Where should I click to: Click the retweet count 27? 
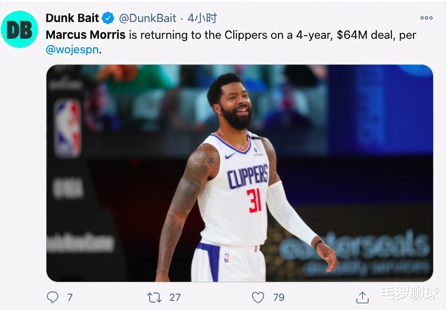click(x=175, y=297)
